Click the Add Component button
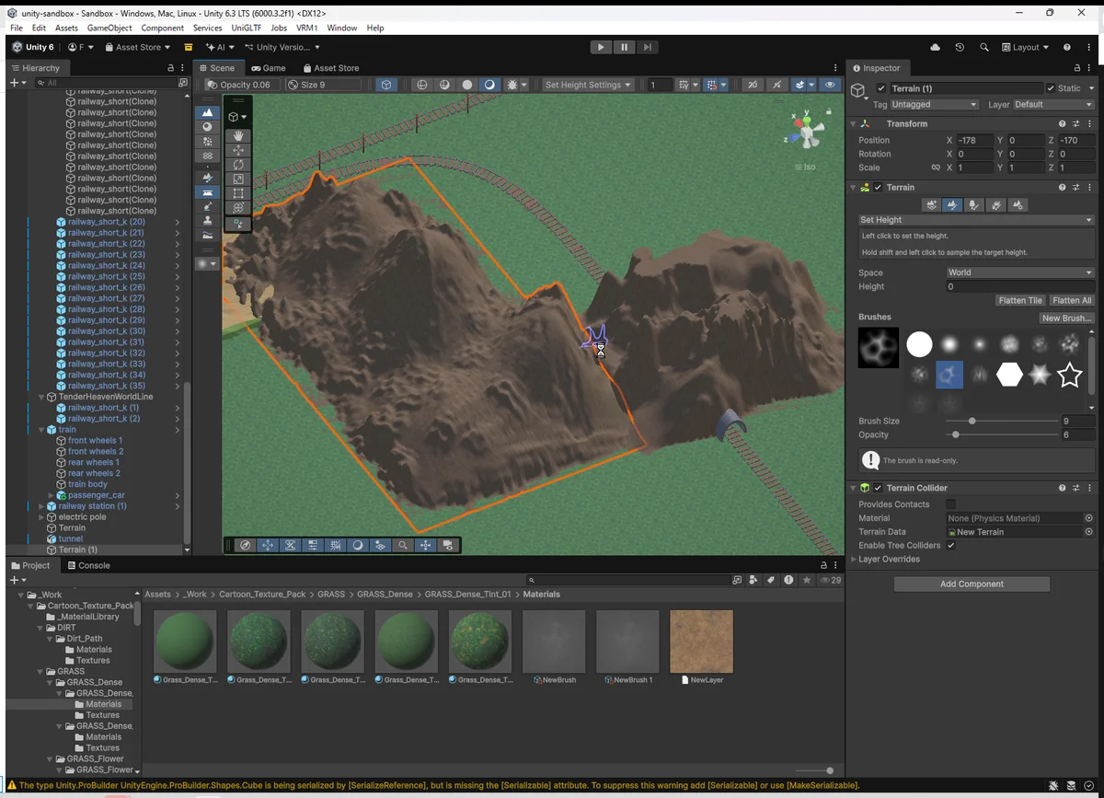 tap(972, 584)
